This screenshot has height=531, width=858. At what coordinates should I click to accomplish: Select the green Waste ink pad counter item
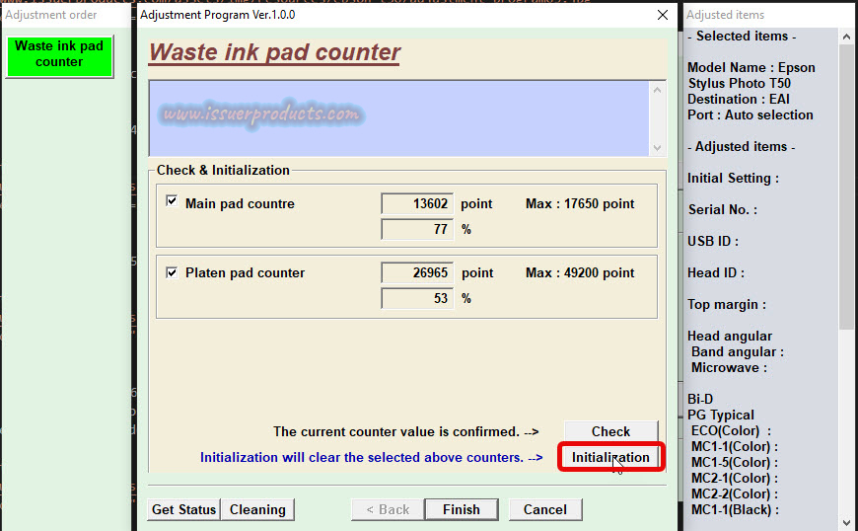(59, 56)
